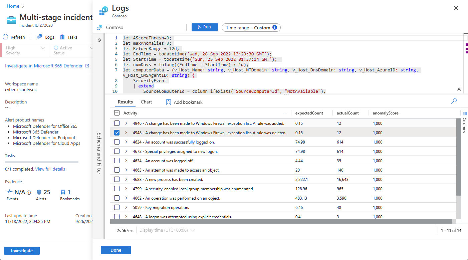Image resolution: width=468 pixels, height=260 pixels.
Task: Click the Time range info icon
Action: tap(275, 27)
